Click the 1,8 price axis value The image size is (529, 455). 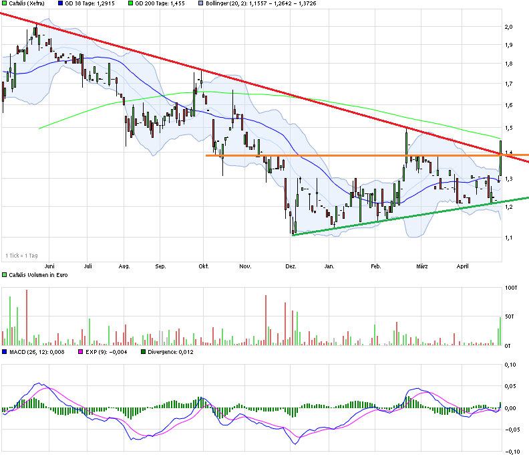509,64
